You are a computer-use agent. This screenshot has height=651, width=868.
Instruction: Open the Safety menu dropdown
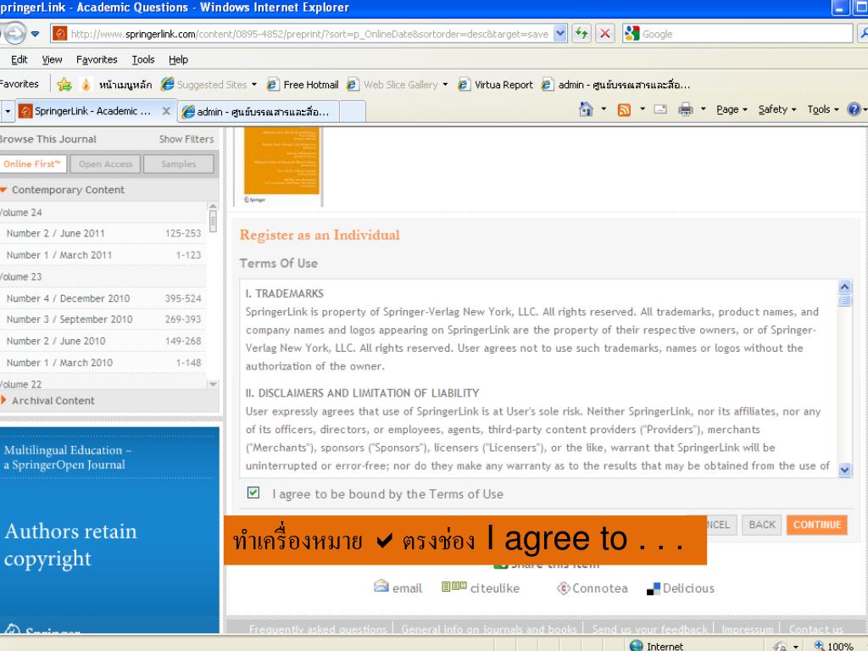[x=777, y=109]
